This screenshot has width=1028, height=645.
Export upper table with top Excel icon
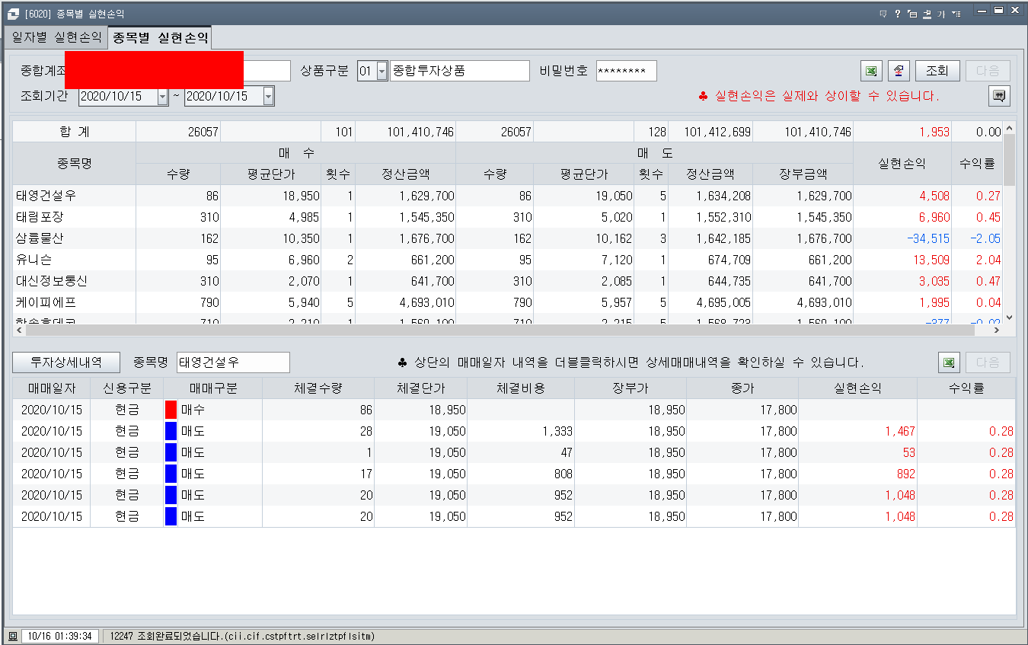point(872,71)
